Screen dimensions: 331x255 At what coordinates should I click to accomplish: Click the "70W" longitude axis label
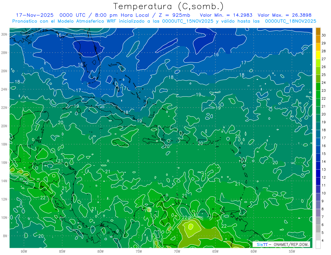(x=177, y=251)
